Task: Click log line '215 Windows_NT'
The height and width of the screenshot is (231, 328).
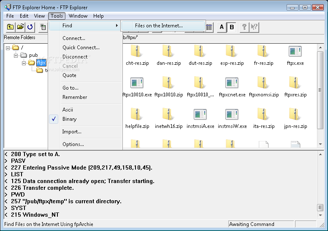Action: (x=35, y=215)
